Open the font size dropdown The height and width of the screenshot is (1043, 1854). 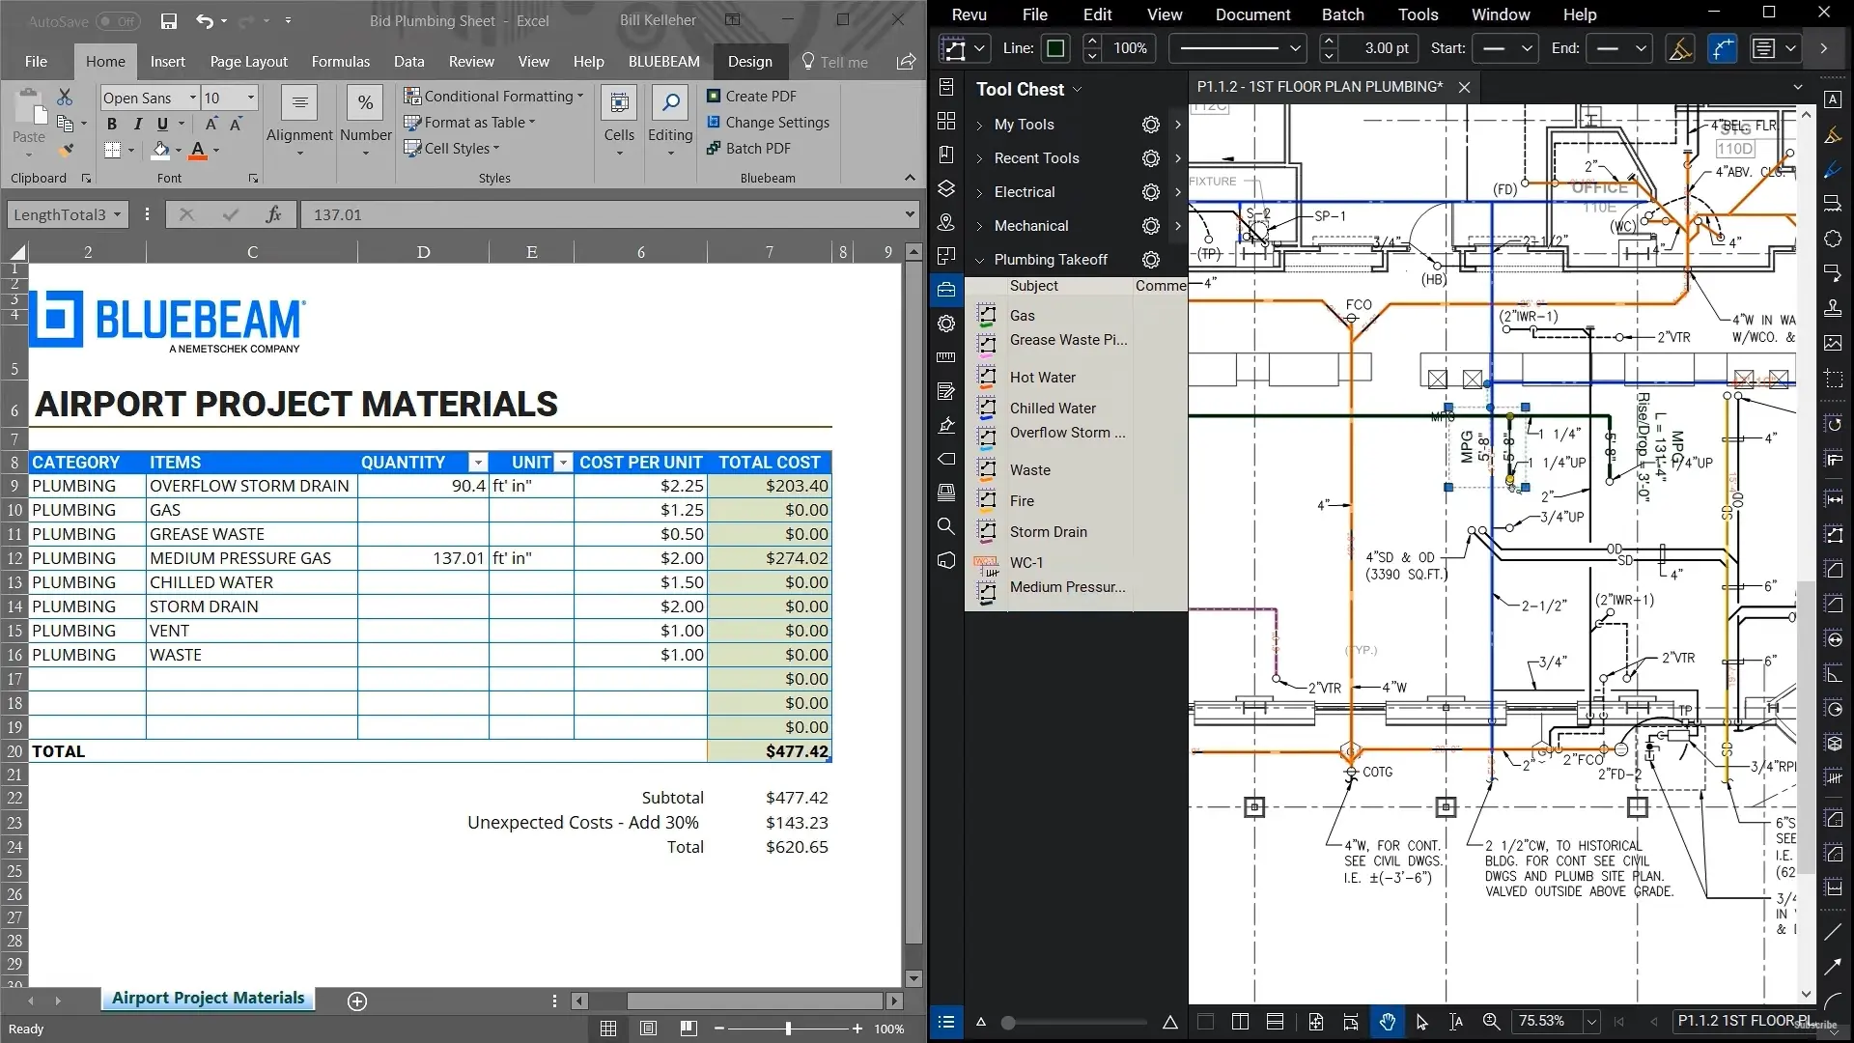click(251, 98)
